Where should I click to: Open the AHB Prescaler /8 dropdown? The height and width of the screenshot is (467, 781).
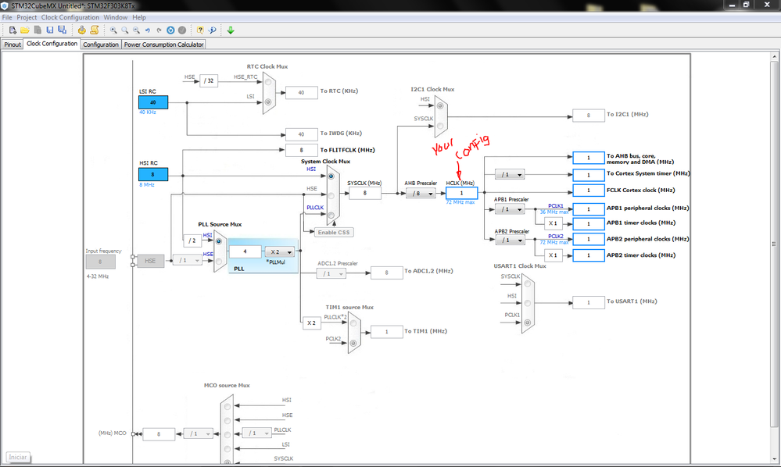tap(421, 194)
